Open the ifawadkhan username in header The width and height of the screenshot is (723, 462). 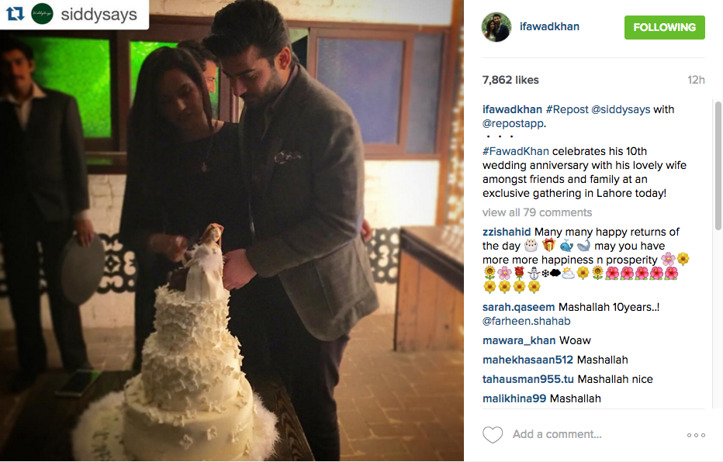549,26
